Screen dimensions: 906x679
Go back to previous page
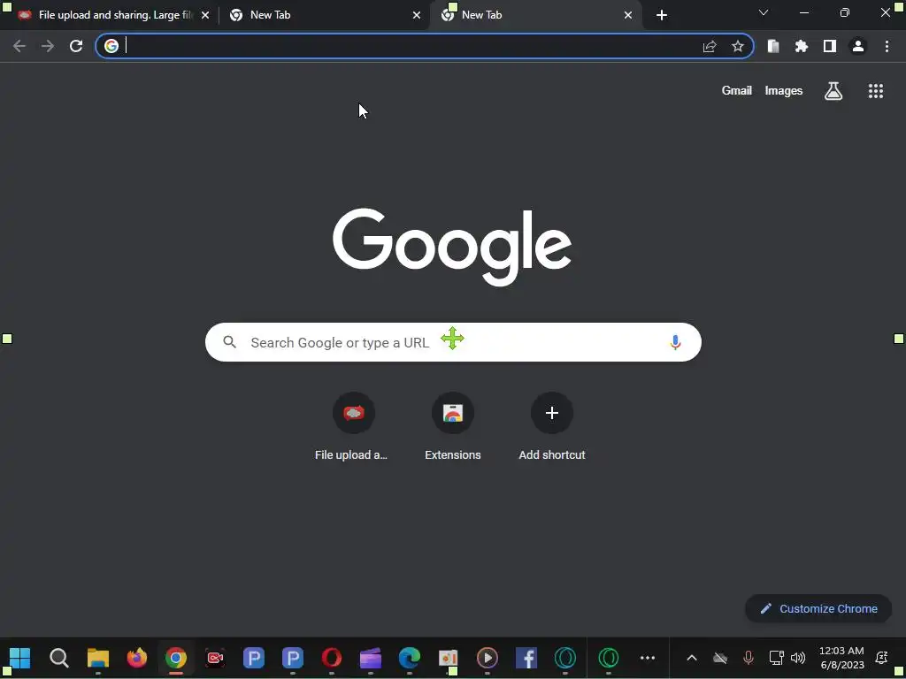coord(19,46)
